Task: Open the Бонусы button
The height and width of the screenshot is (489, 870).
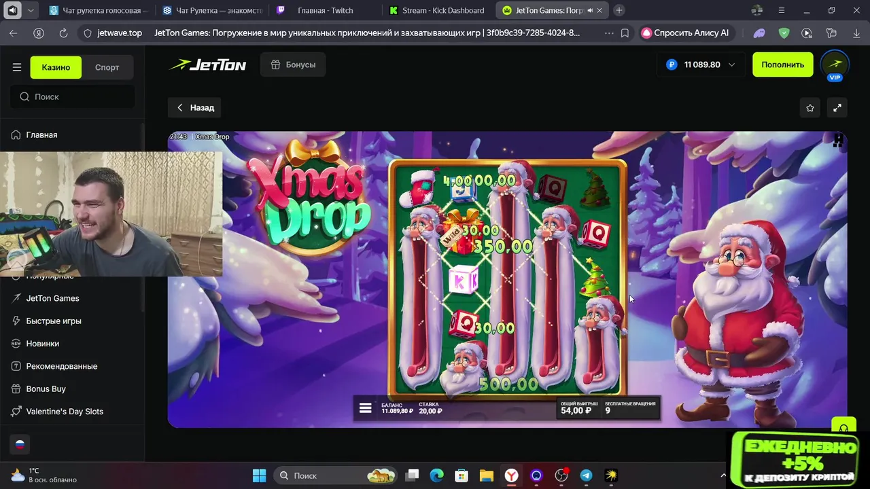Action: (x=293, y=65)
